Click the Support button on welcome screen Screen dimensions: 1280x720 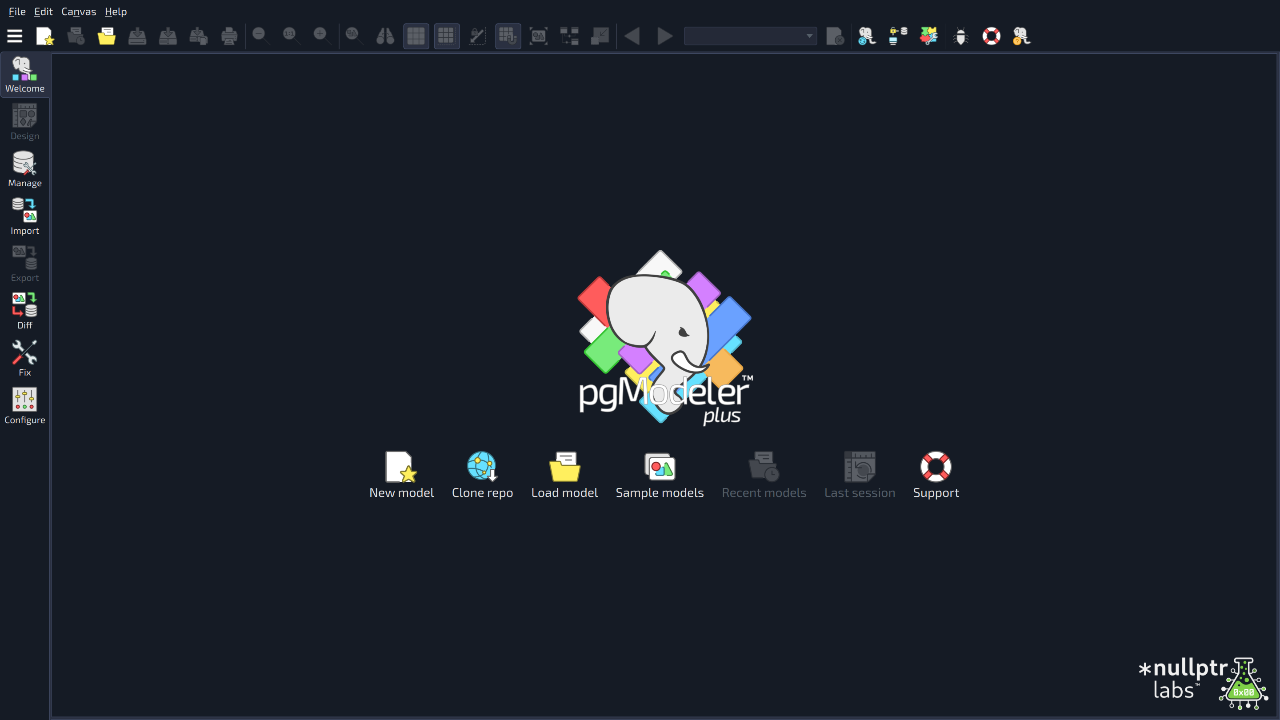coord(936,475)
